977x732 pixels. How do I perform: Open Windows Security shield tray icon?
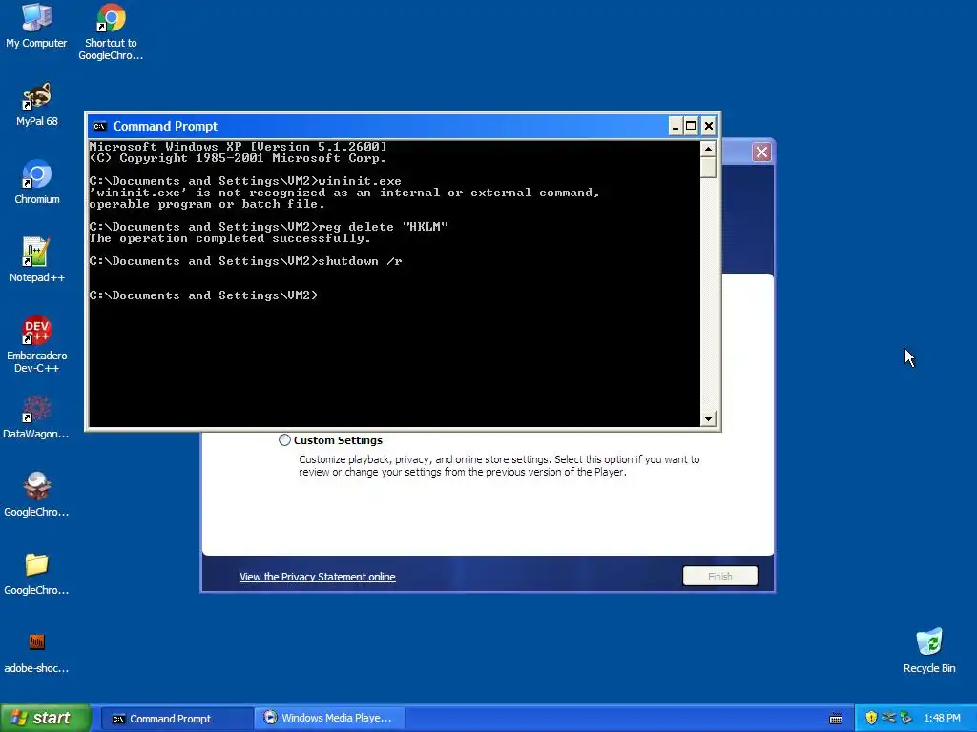click(871, 718)
